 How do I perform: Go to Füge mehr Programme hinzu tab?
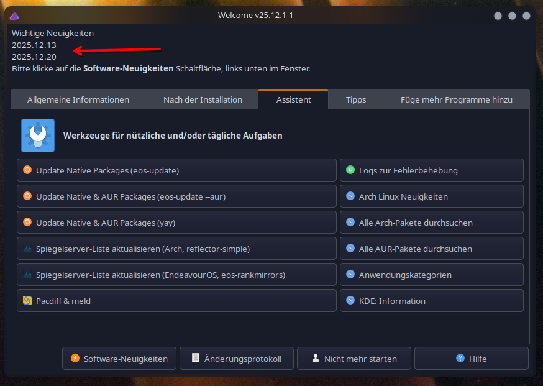(457, 99)
